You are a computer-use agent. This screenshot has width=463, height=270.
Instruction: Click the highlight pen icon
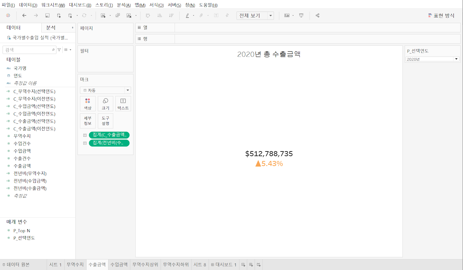188,15
